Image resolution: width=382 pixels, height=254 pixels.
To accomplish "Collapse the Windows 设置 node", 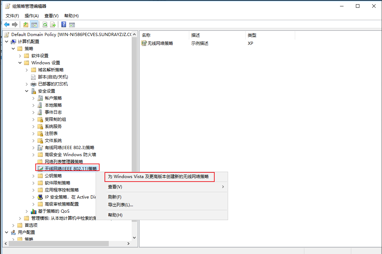I will [20, 63].
